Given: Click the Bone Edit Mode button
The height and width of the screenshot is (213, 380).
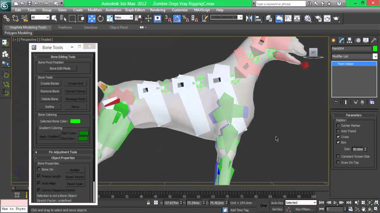Looking at the screenshot, I should (x=60, y=68).
